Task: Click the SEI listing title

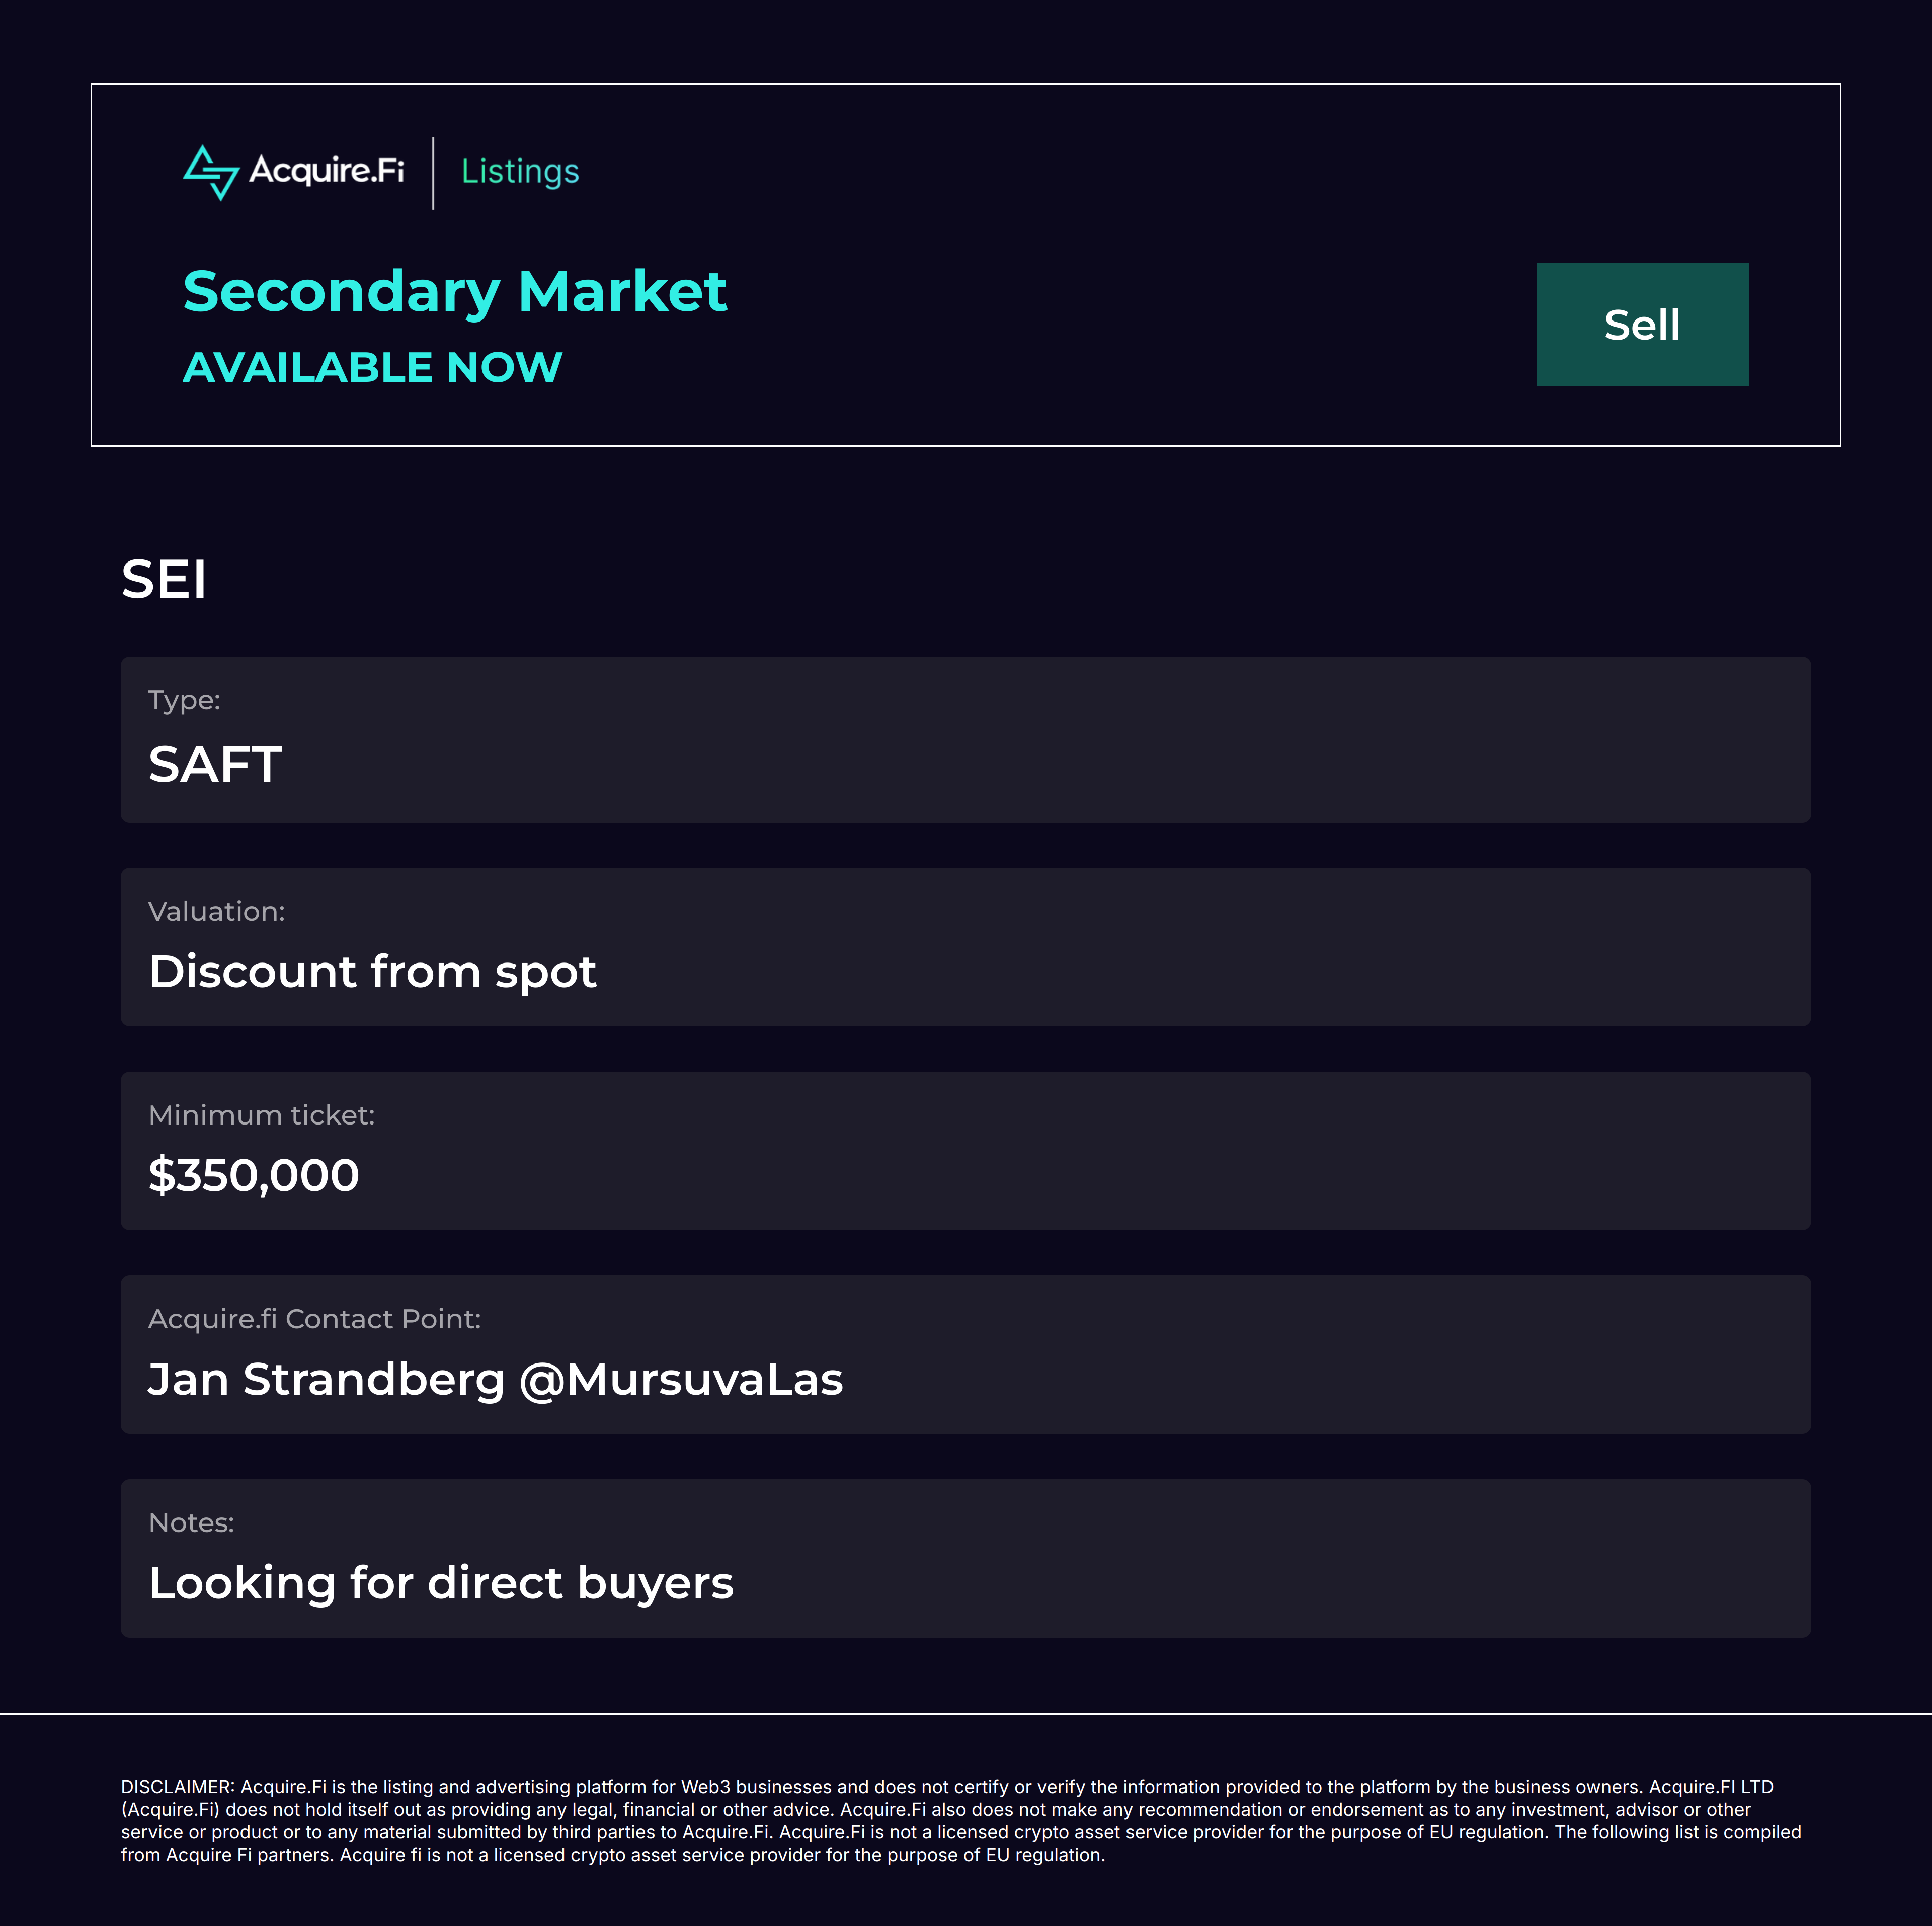Action: point(164,579)
